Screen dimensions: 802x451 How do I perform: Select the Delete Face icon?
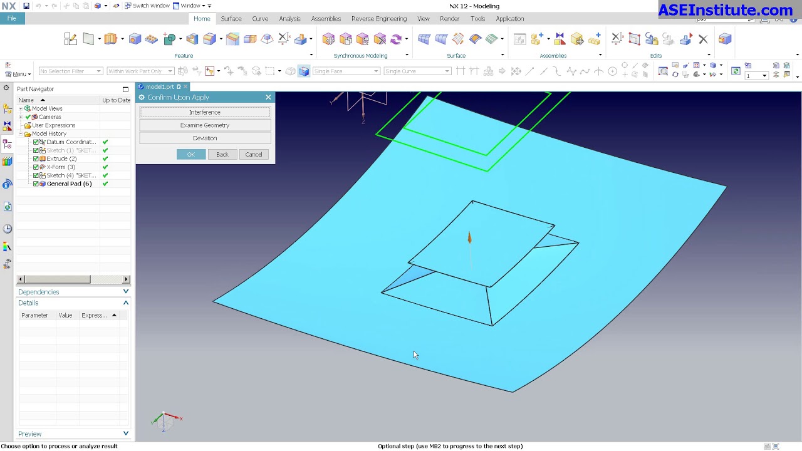(380, 39)
